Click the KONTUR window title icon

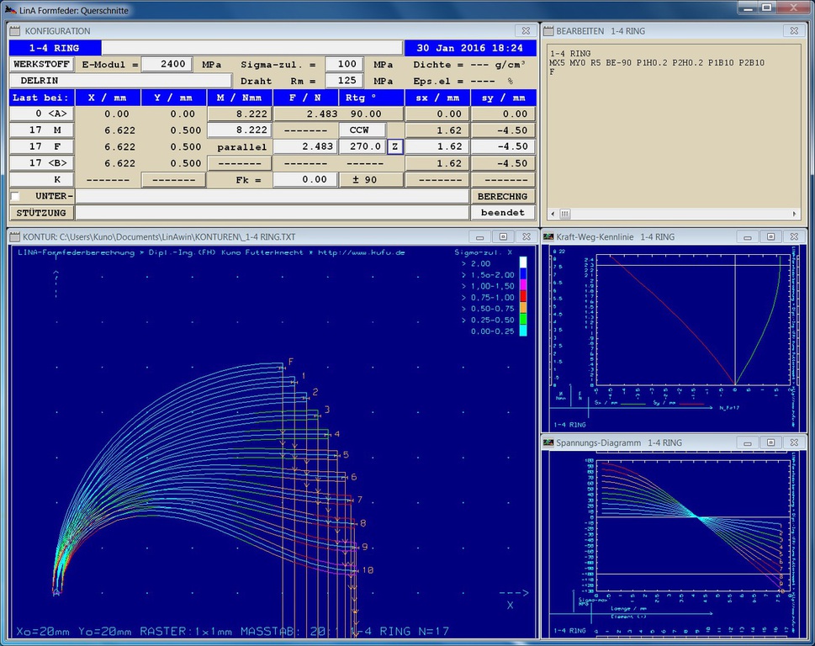pyautogui.click(x=16, y=237)
